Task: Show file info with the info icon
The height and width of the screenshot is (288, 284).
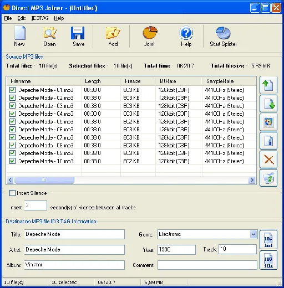Action: (268, 141)
